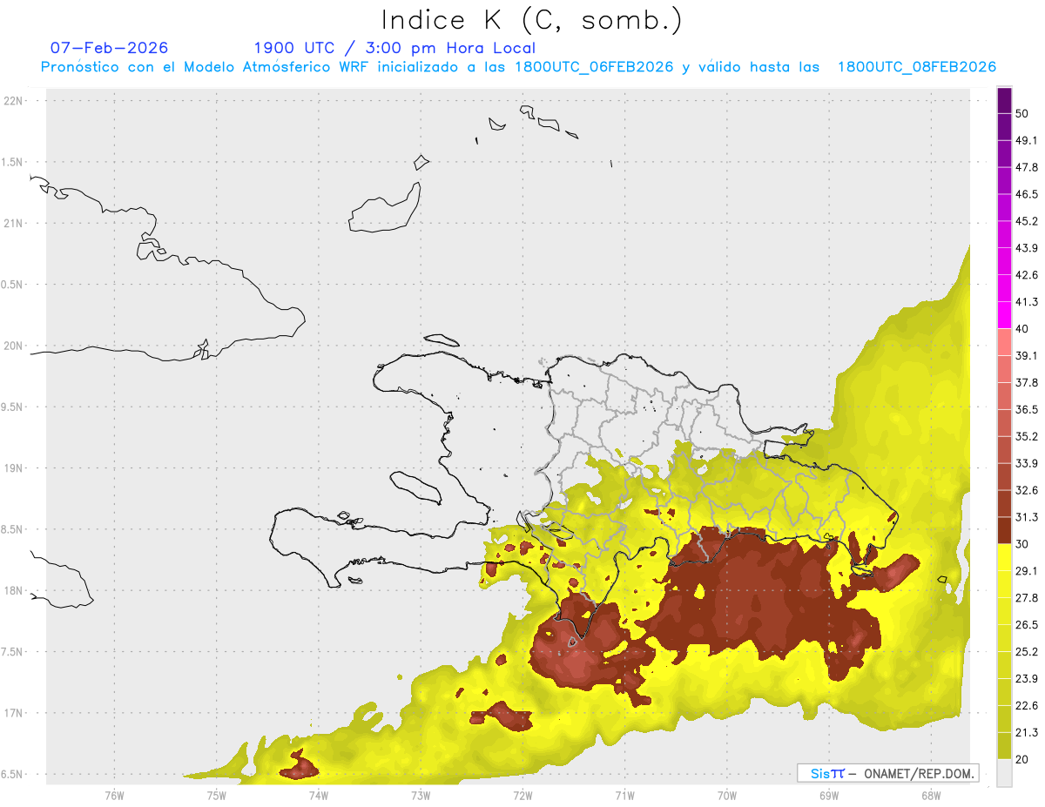The width and height of the screenshot is (1045, 807).
Task: Click the "76W" longitude axis label
Action: (x=114, y=796)
